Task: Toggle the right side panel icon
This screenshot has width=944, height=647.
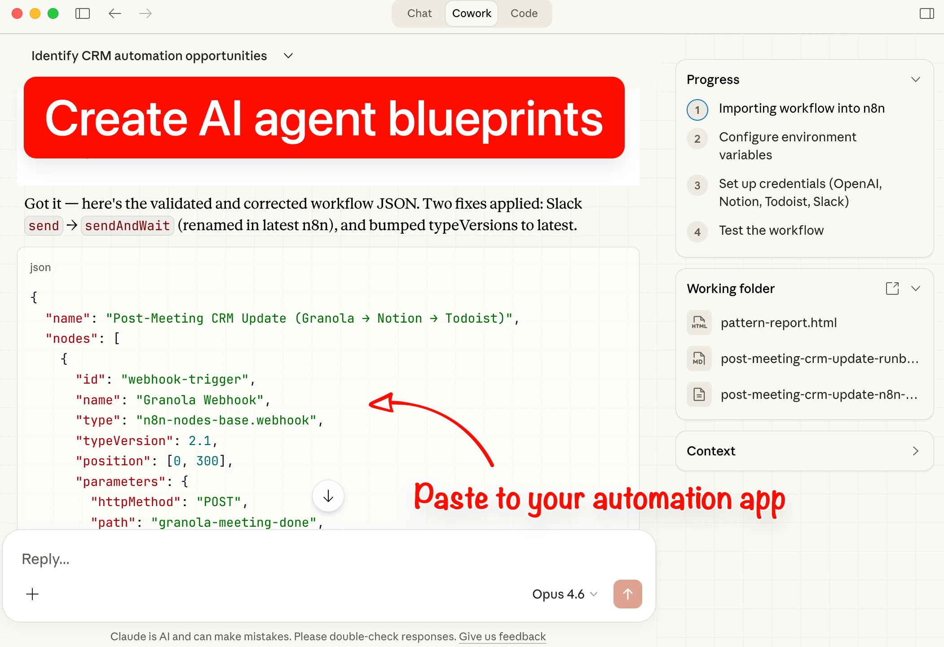Action: pyautogui.click(x=926, y=13)
